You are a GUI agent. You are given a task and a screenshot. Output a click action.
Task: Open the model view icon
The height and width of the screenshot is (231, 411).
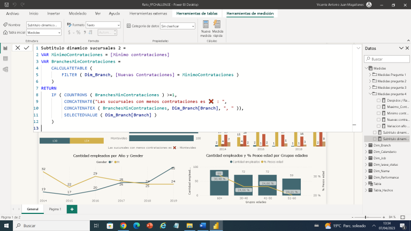coord(5,68)
